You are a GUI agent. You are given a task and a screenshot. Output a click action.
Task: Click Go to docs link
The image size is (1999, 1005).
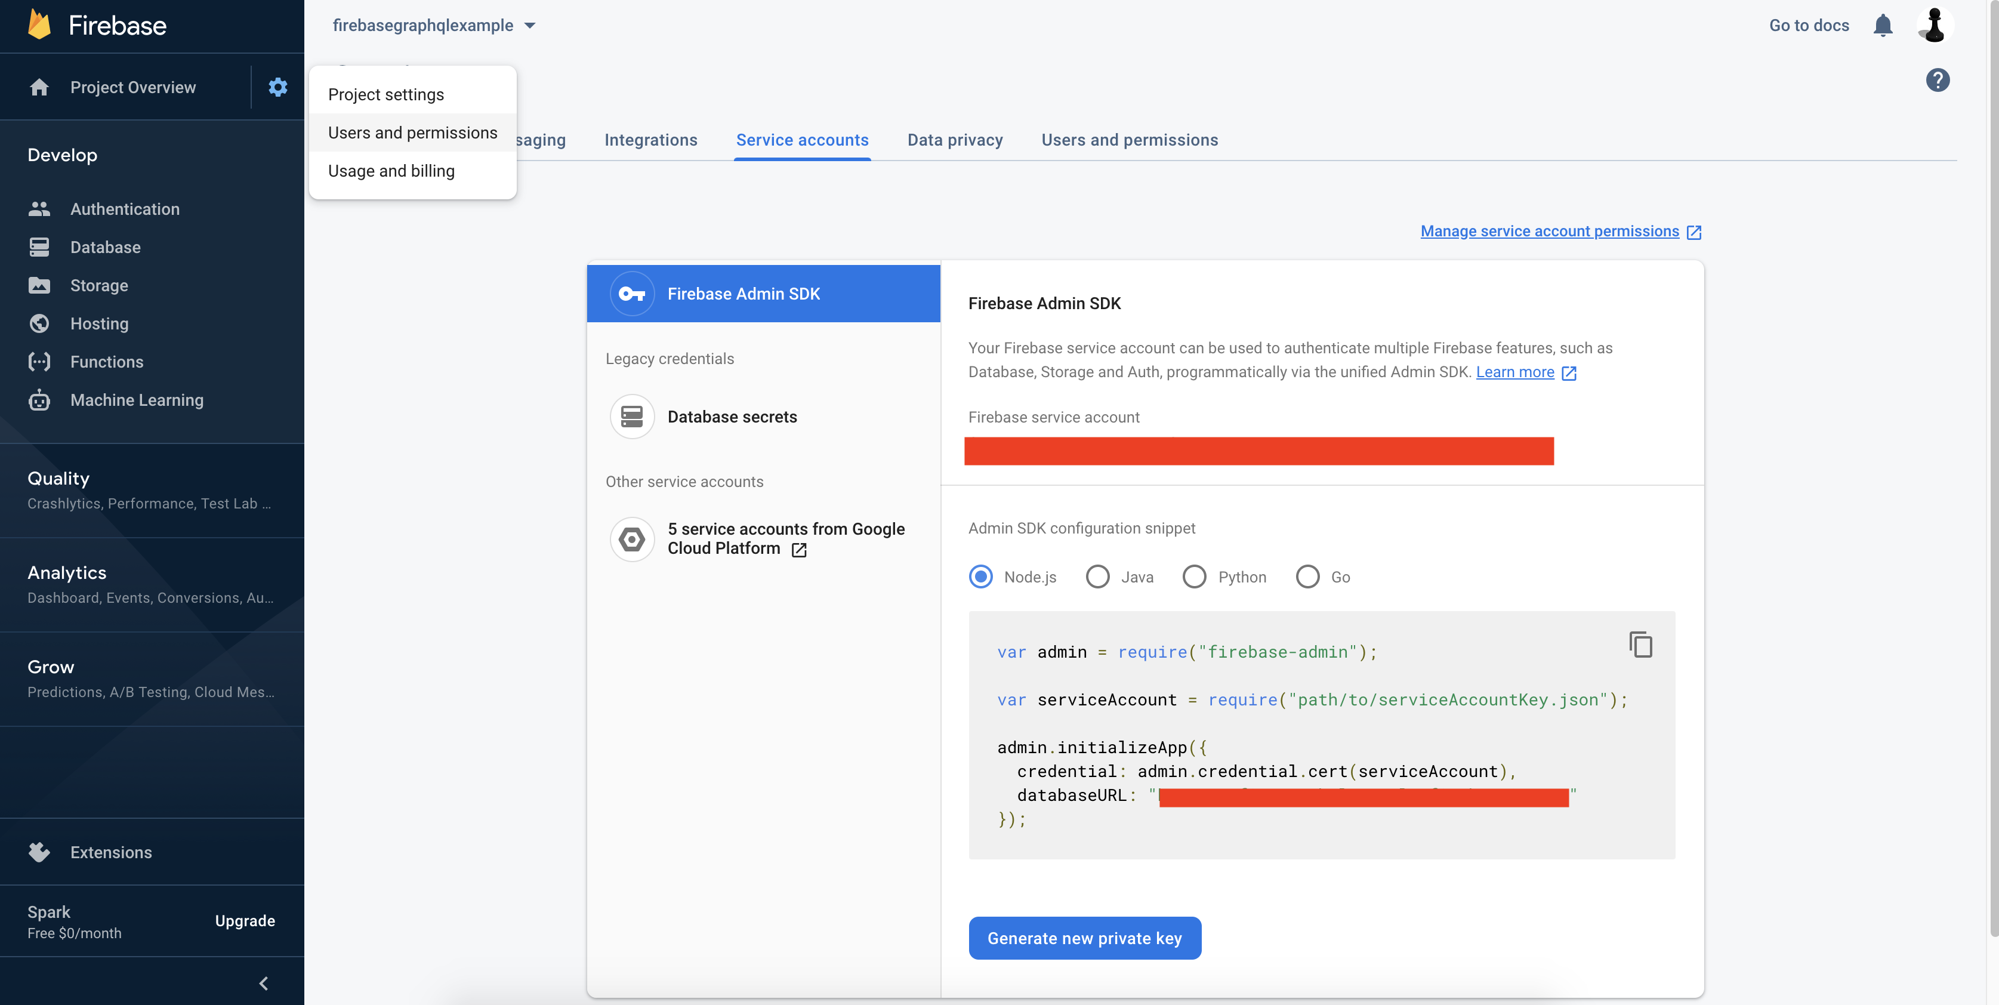[x=1809, y=26]
